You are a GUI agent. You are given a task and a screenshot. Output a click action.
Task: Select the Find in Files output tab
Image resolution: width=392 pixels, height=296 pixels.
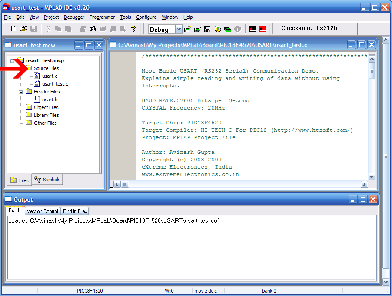75,211
